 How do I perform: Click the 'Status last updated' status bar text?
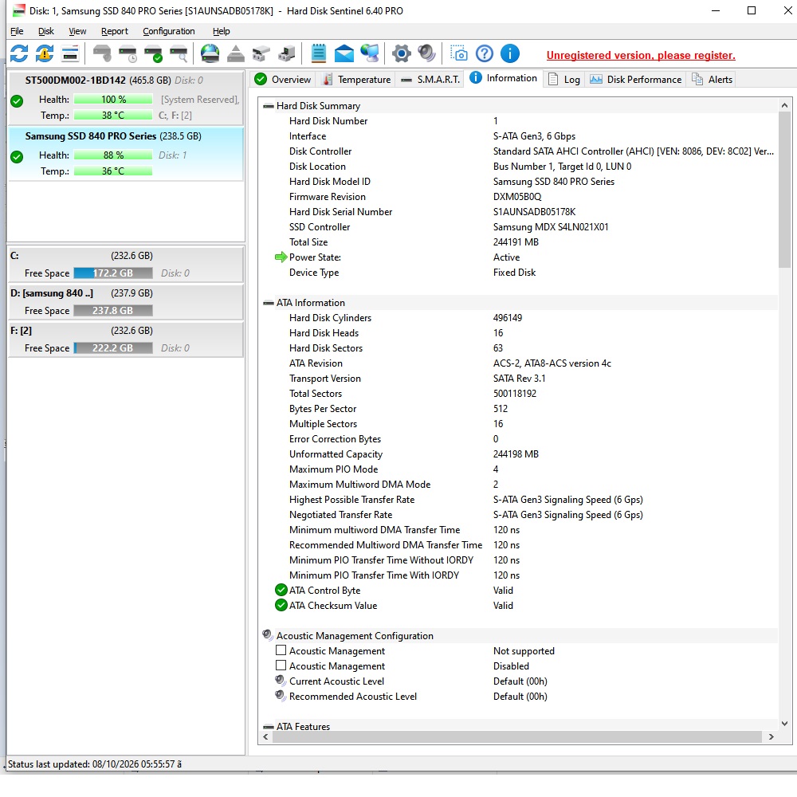click(x=95, y=764)
